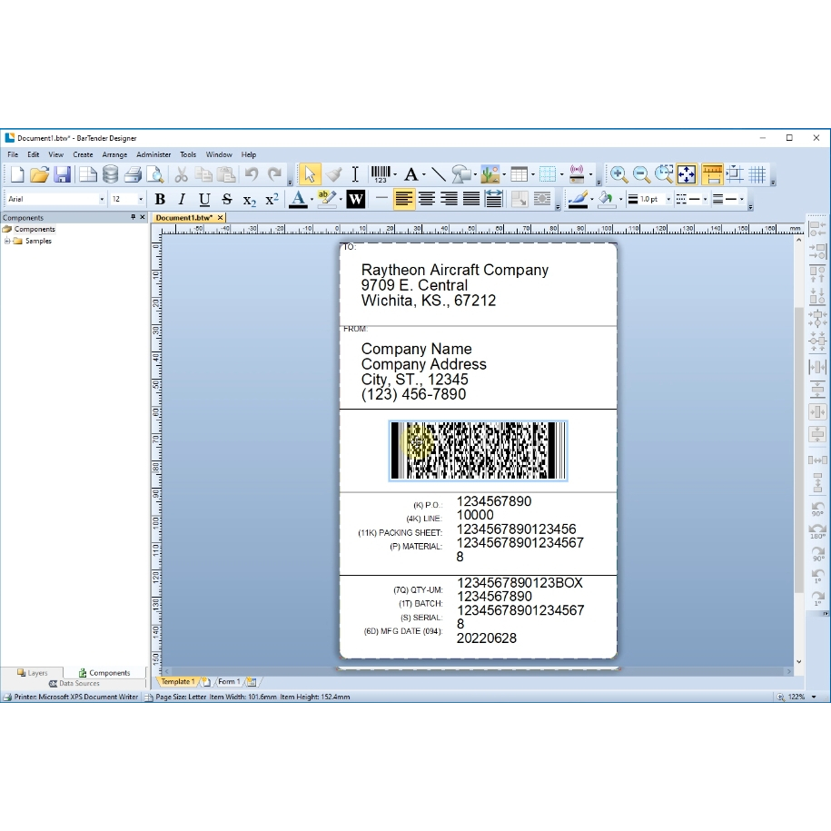Expand the Samples folder in Components tree
831x831 pixels.
point(7,241)
